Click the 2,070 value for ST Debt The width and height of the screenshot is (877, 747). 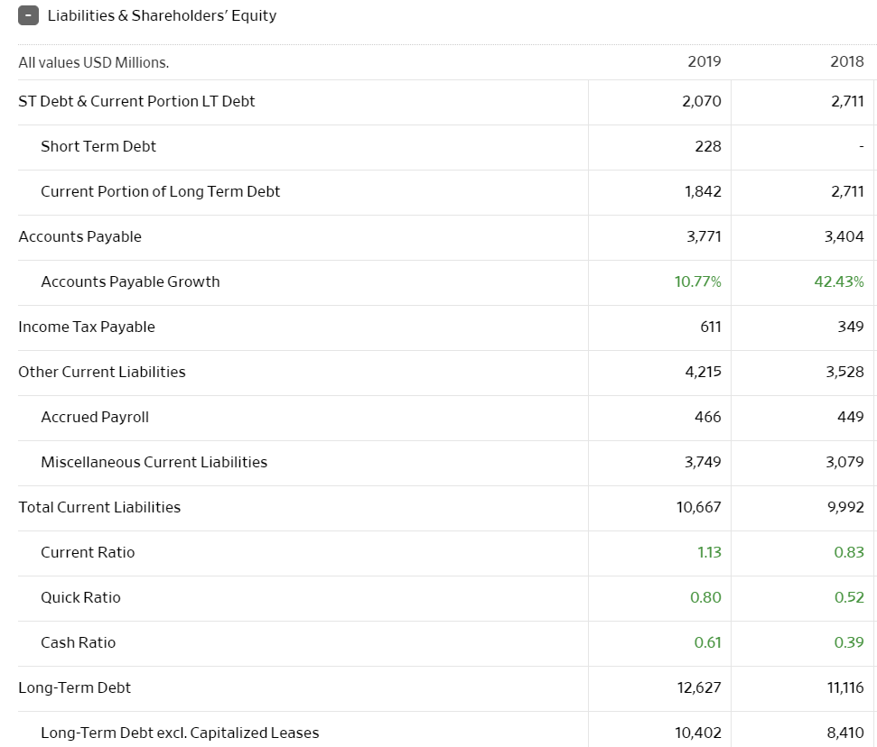click(x=700, y=101)
